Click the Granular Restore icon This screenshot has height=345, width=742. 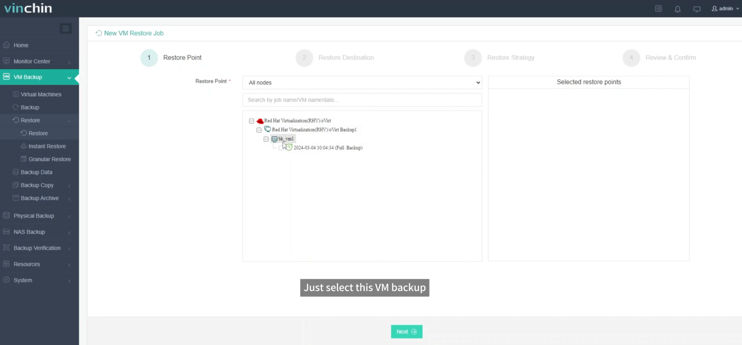click(x=24, y=159)
